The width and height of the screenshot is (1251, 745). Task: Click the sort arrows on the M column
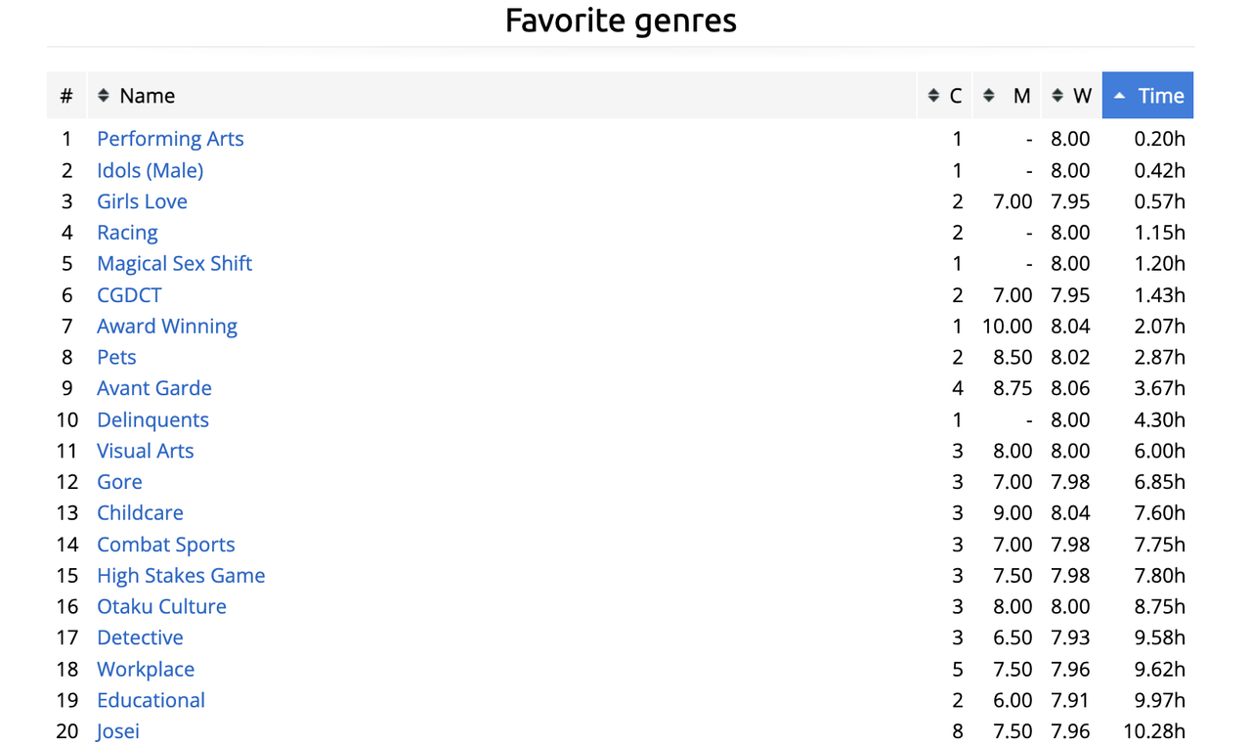(989, 96)
